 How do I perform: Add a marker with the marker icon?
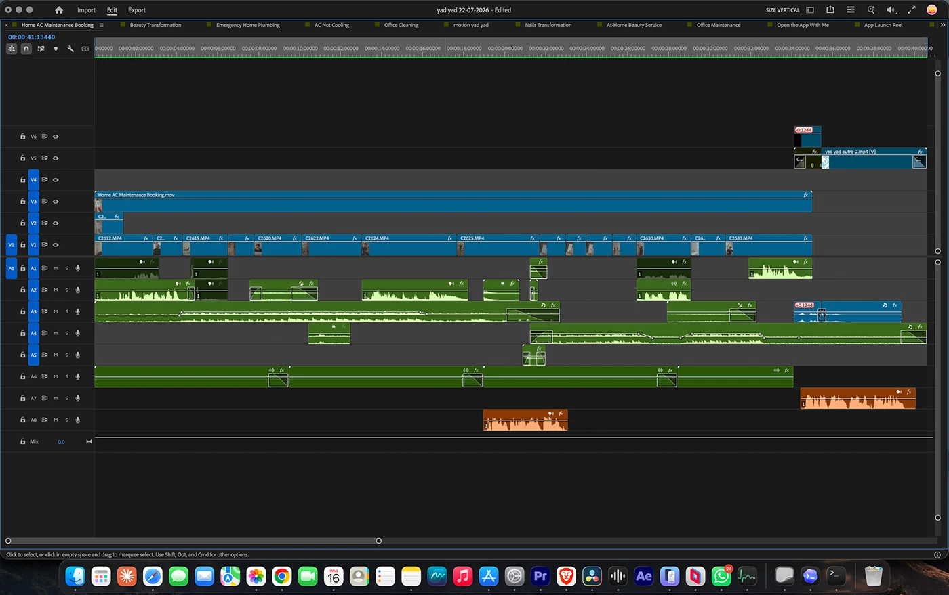coord(56,49)
